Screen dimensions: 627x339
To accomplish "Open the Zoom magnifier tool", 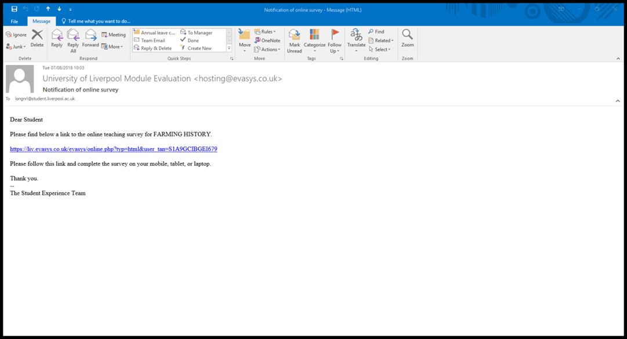I will click(408, 38).
